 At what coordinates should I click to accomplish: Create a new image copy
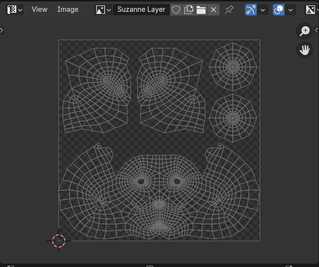(x=189, y=9)
